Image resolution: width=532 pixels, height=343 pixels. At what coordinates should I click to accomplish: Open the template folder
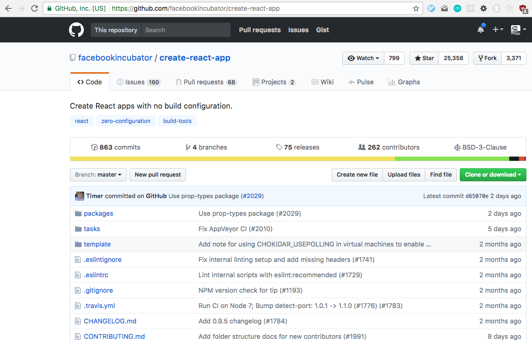tap(97, 244)
